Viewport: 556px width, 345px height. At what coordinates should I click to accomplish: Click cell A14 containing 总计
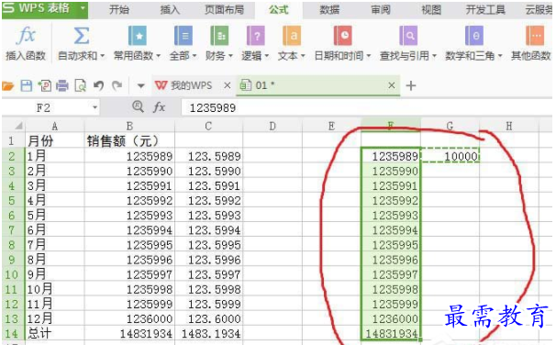(x=55, y=333)
